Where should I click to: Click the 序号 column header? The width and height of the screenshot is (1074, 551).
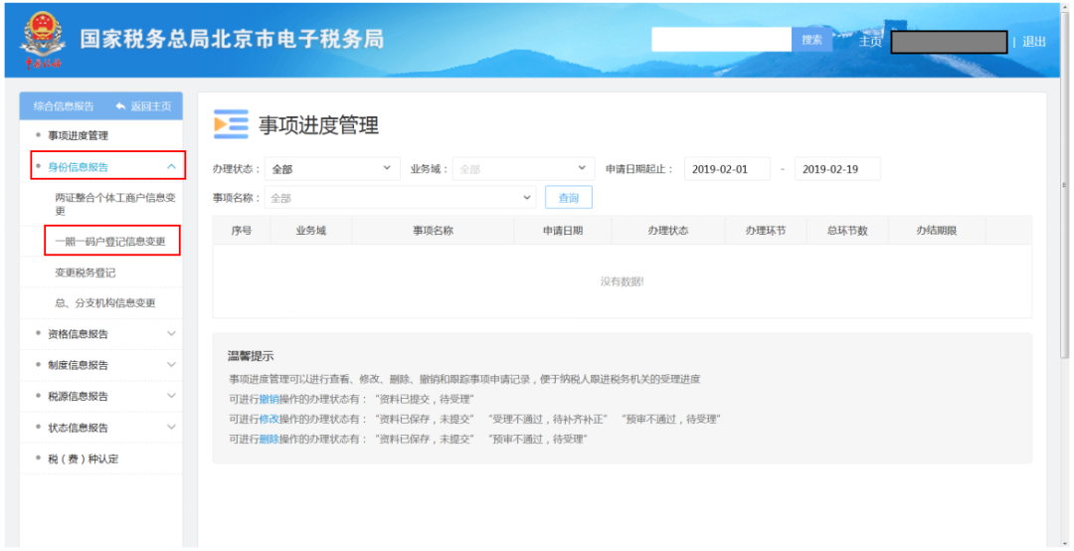[241, 231]
